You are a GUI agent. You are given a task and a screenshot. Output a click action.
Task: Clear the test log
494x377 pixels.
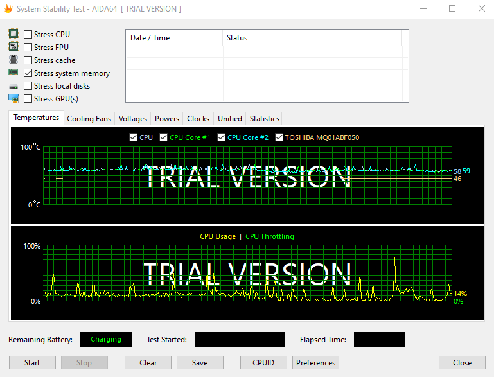(x=148, y=362)
